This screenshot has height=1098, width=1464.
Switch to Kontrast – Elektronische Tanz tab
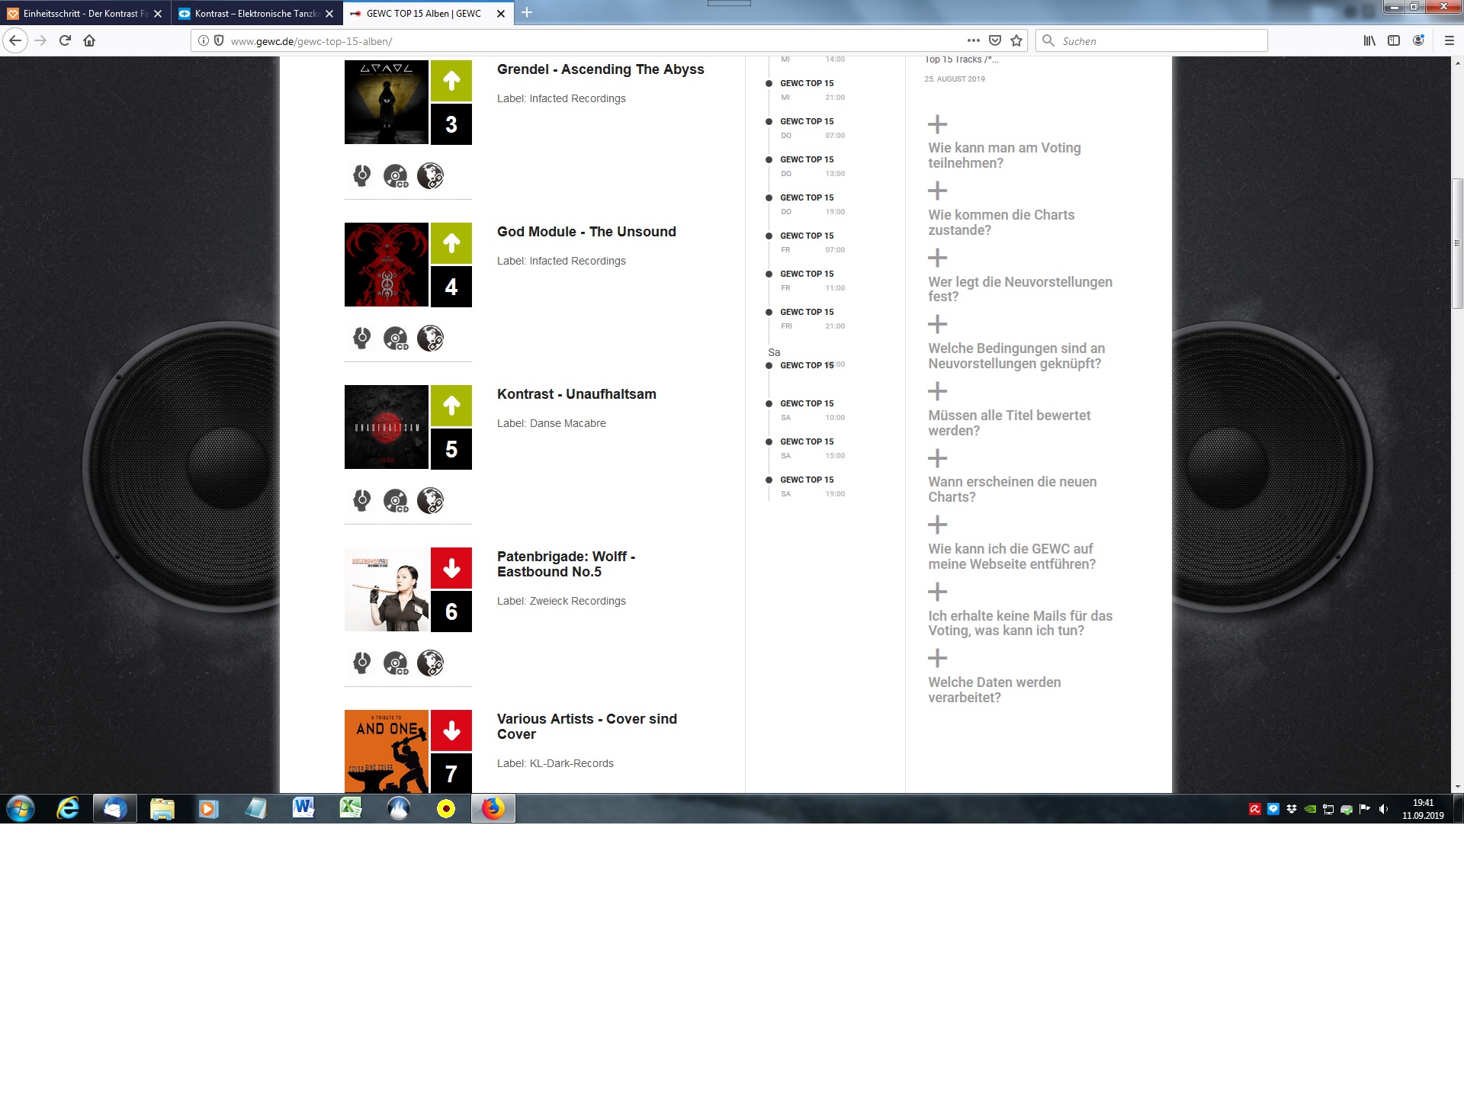tap(256, 14)
